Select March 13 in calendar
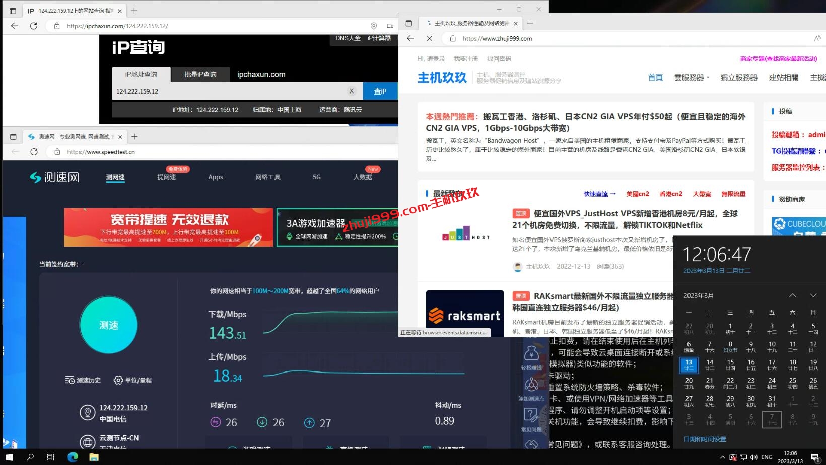The width and height of the screenshot is (826, 465). 689,365
